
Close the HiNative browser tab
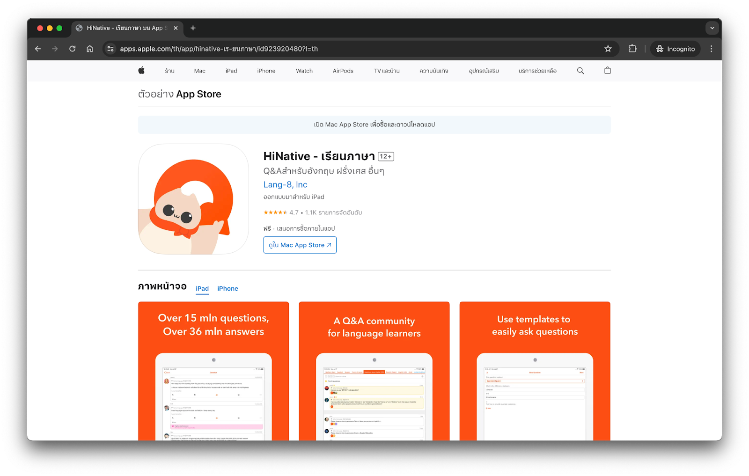176,28
